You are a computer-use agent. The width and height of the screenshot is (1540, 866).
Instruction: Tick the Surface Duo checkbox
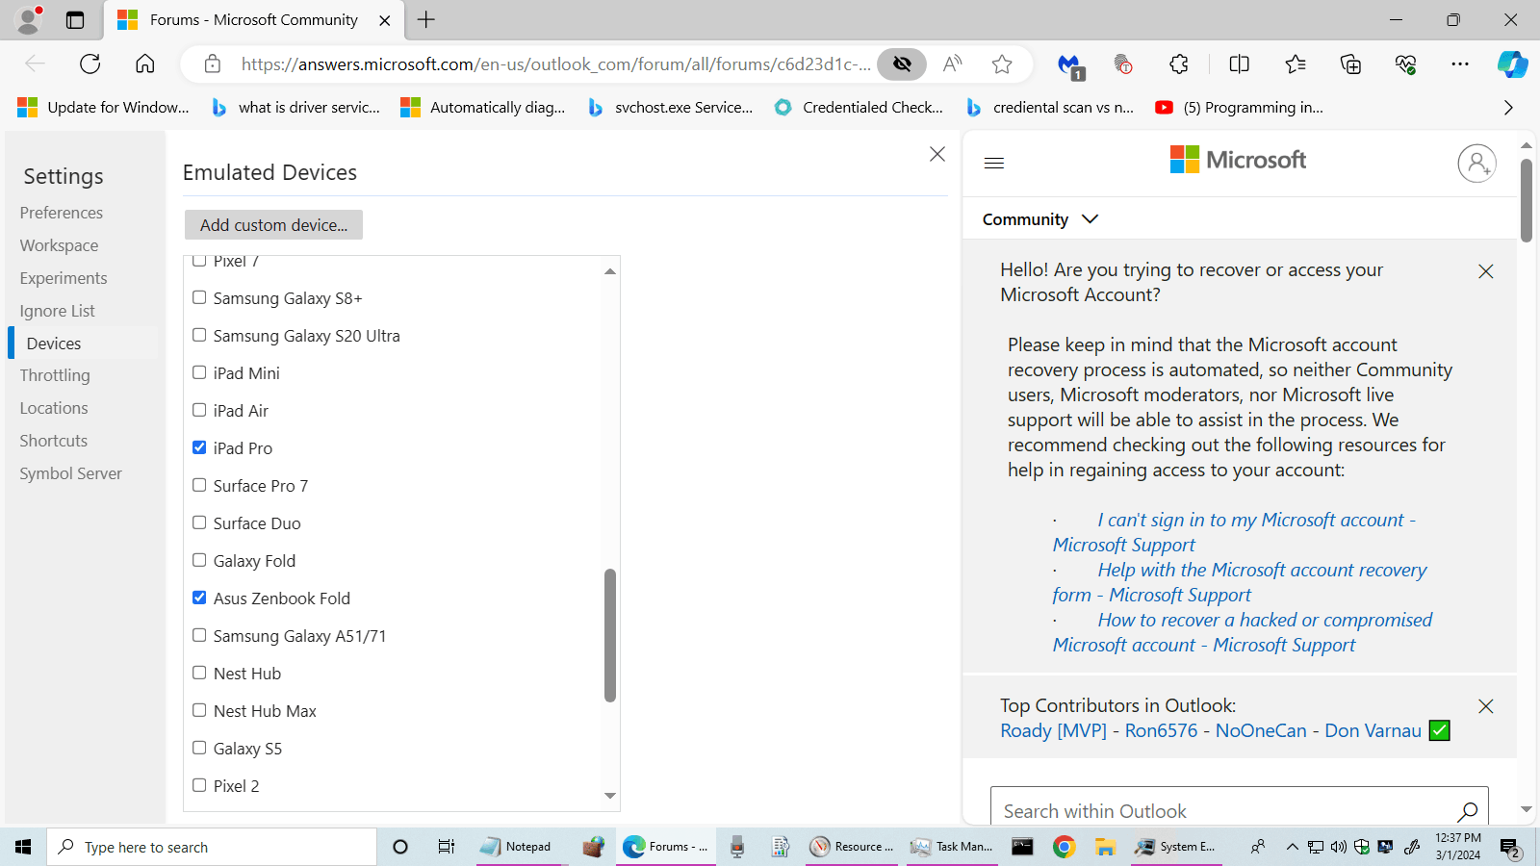[199, 522]
